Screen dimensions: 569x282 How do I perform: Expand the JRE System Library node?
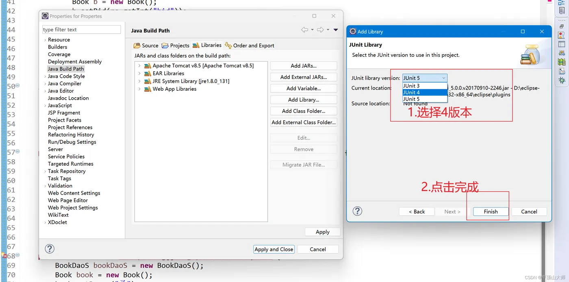click(x=139, y=81)
